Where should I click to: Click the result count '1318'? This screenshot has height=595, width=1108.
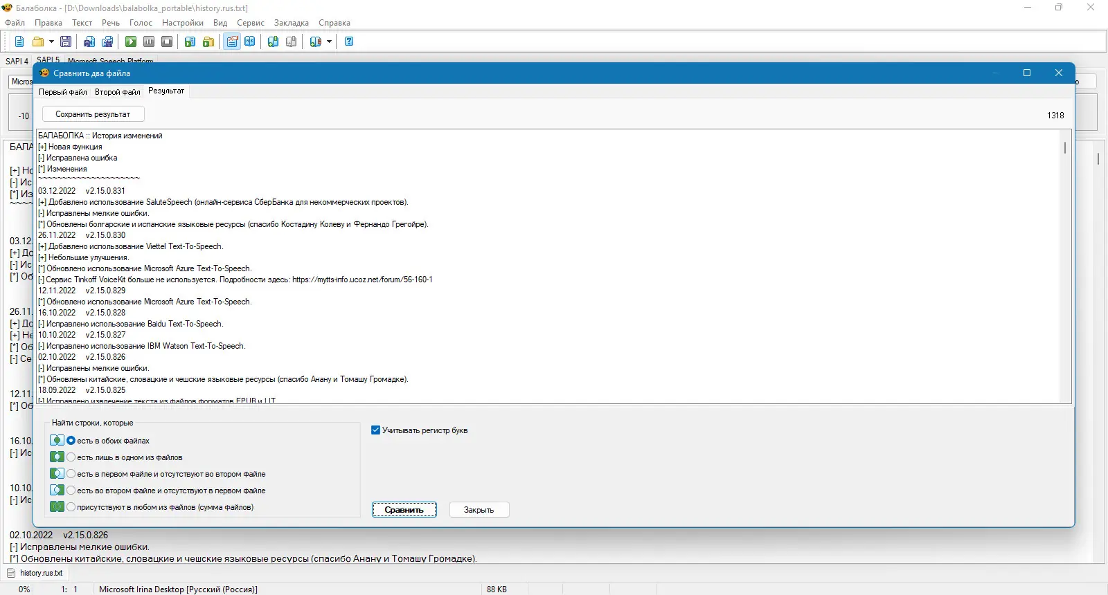point(1055,116)
